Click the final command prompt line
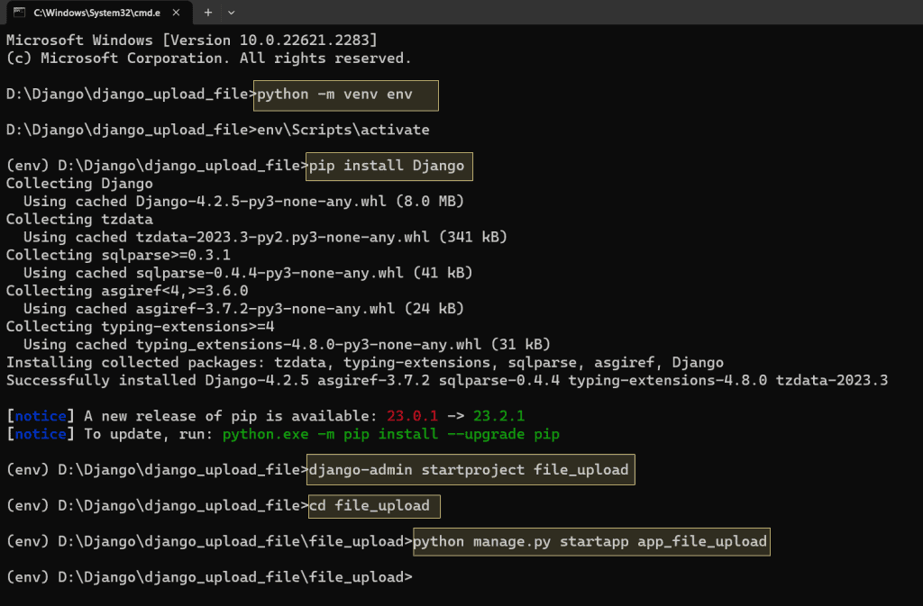The width and height of the screenshot is (923, 606). [x=209, y=576]
